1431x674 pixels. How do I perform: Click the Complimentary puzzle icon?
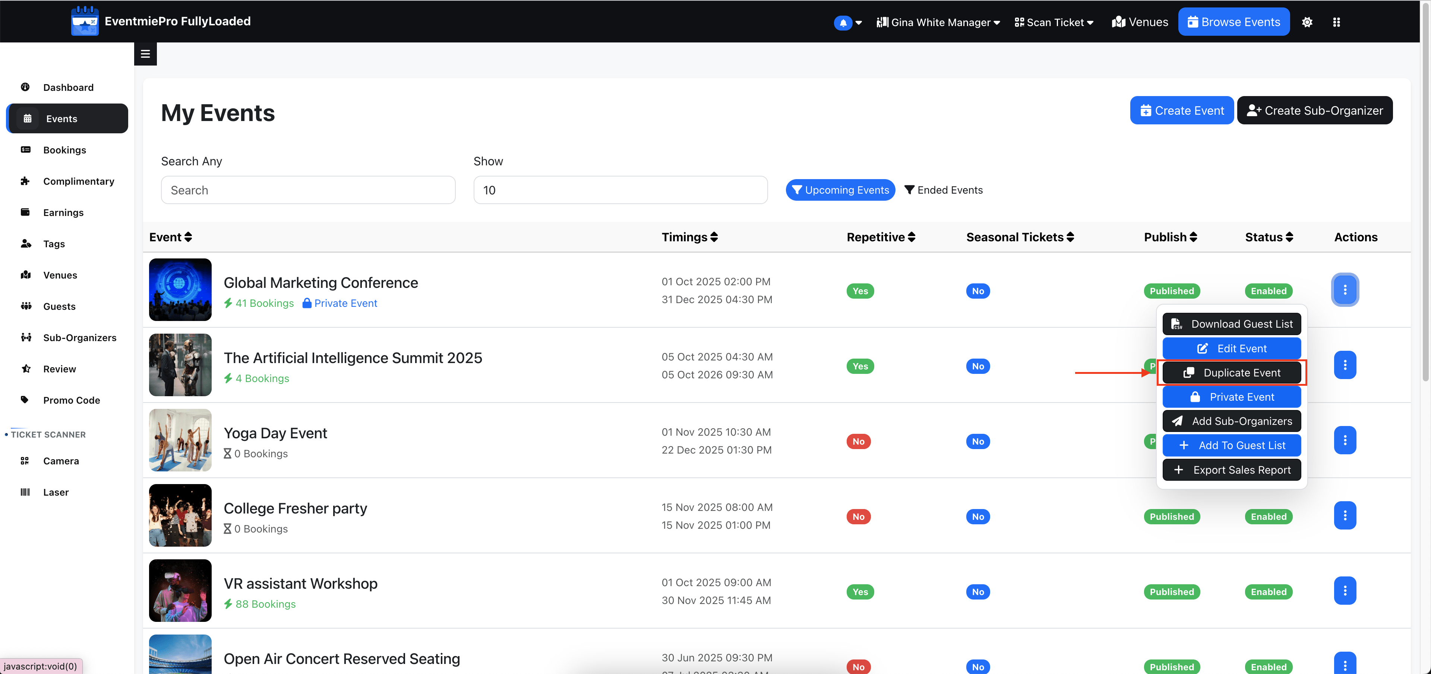point(25,181)
